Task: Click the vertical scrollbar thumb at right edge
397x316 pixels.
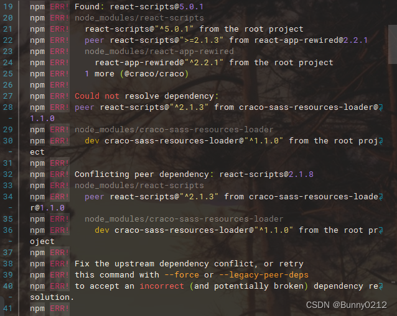Action: tap(393, 44)
